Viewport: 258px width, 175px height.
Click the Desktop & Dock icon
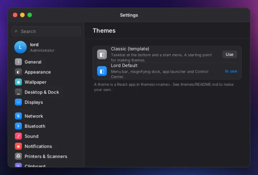click(x=18, y=92)
